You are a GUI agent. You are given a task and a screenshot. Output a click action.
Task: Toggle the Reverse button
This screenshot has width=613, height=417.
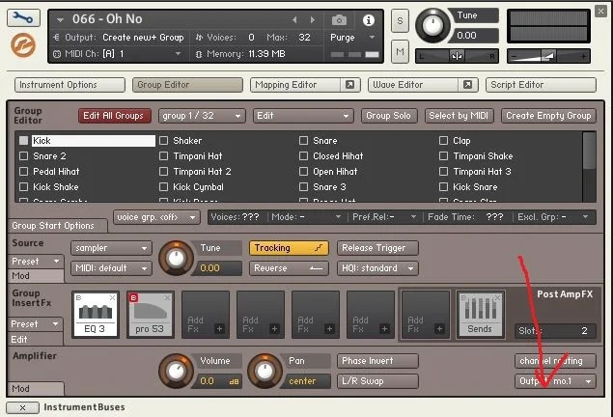289,268
